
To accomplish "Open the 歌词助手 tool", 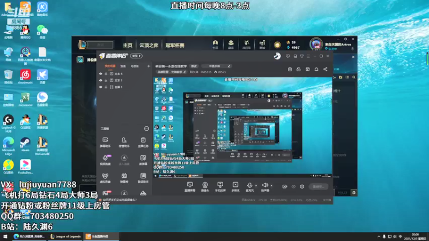I will [x=143, y=178].
